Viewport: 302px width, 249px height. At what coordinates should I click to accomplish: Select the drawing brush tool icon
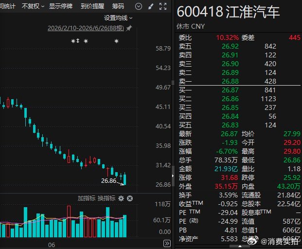(x=151, y=6)
